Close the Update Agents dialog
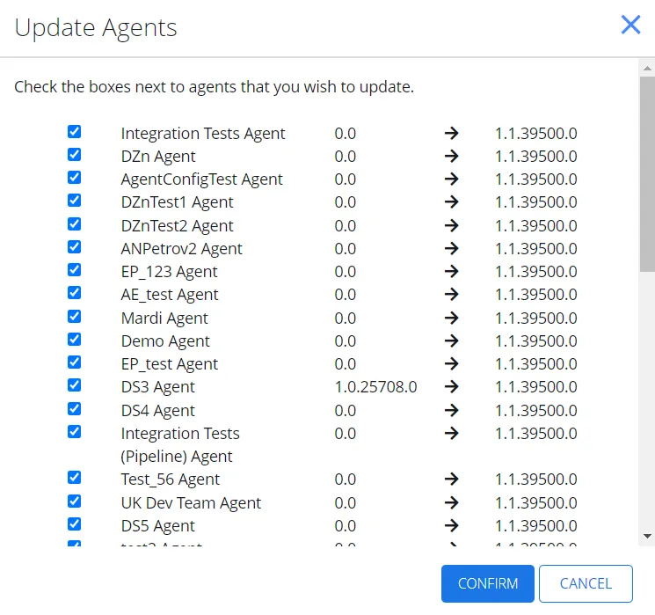 630,25
